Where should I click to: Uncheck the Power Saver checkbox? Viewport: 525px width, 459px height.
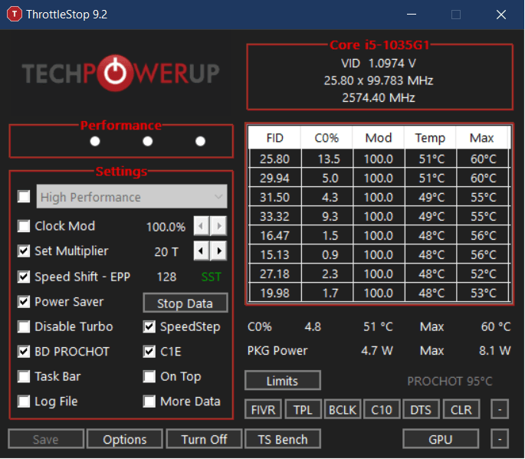24,302
